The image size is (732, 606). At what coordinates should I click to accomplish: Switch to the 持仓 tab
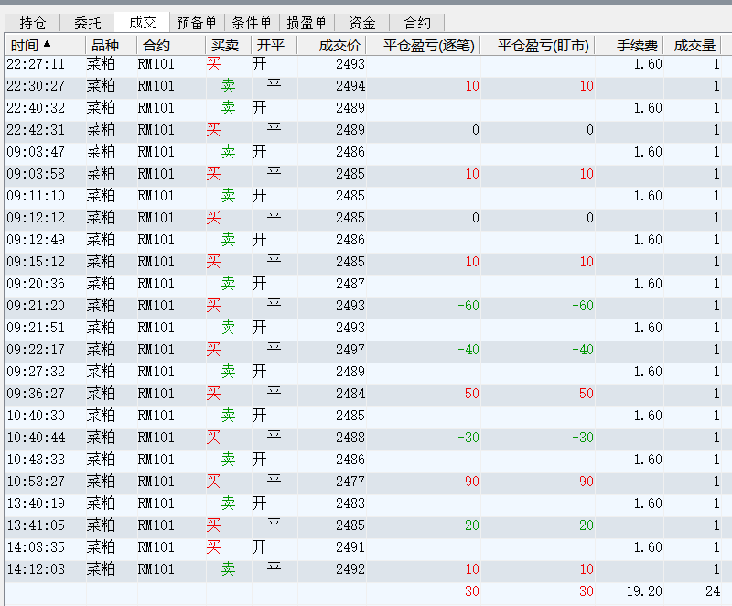point(33,22)
